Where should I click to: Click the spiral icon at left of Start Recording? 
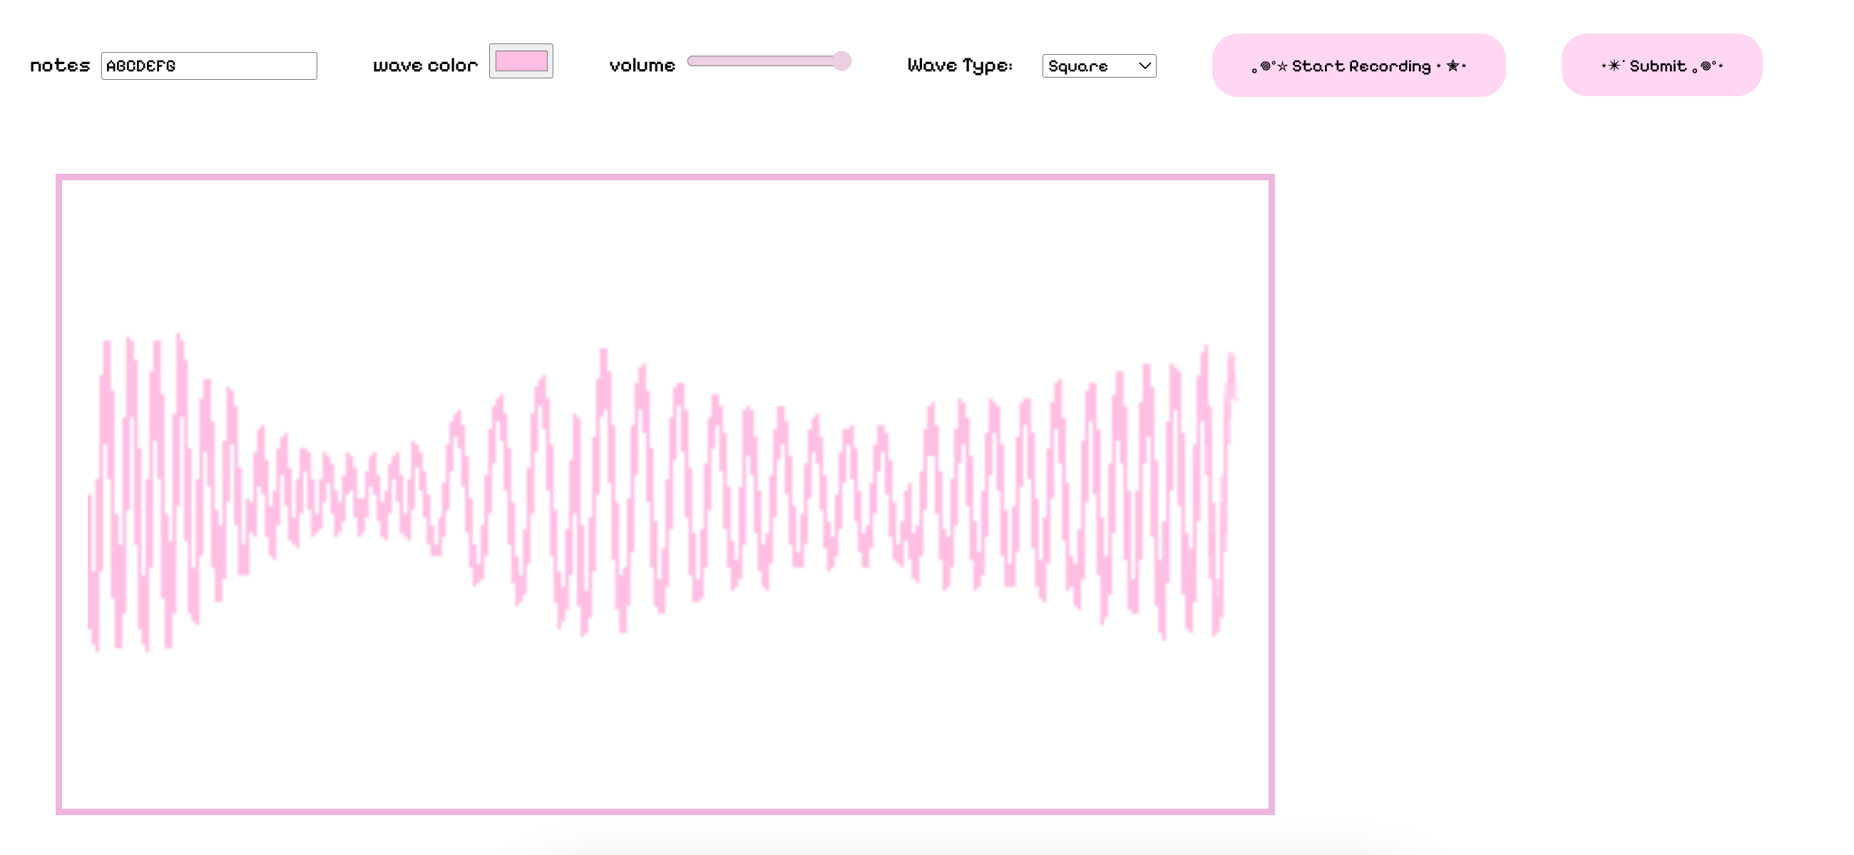[x=1266, y=66]
